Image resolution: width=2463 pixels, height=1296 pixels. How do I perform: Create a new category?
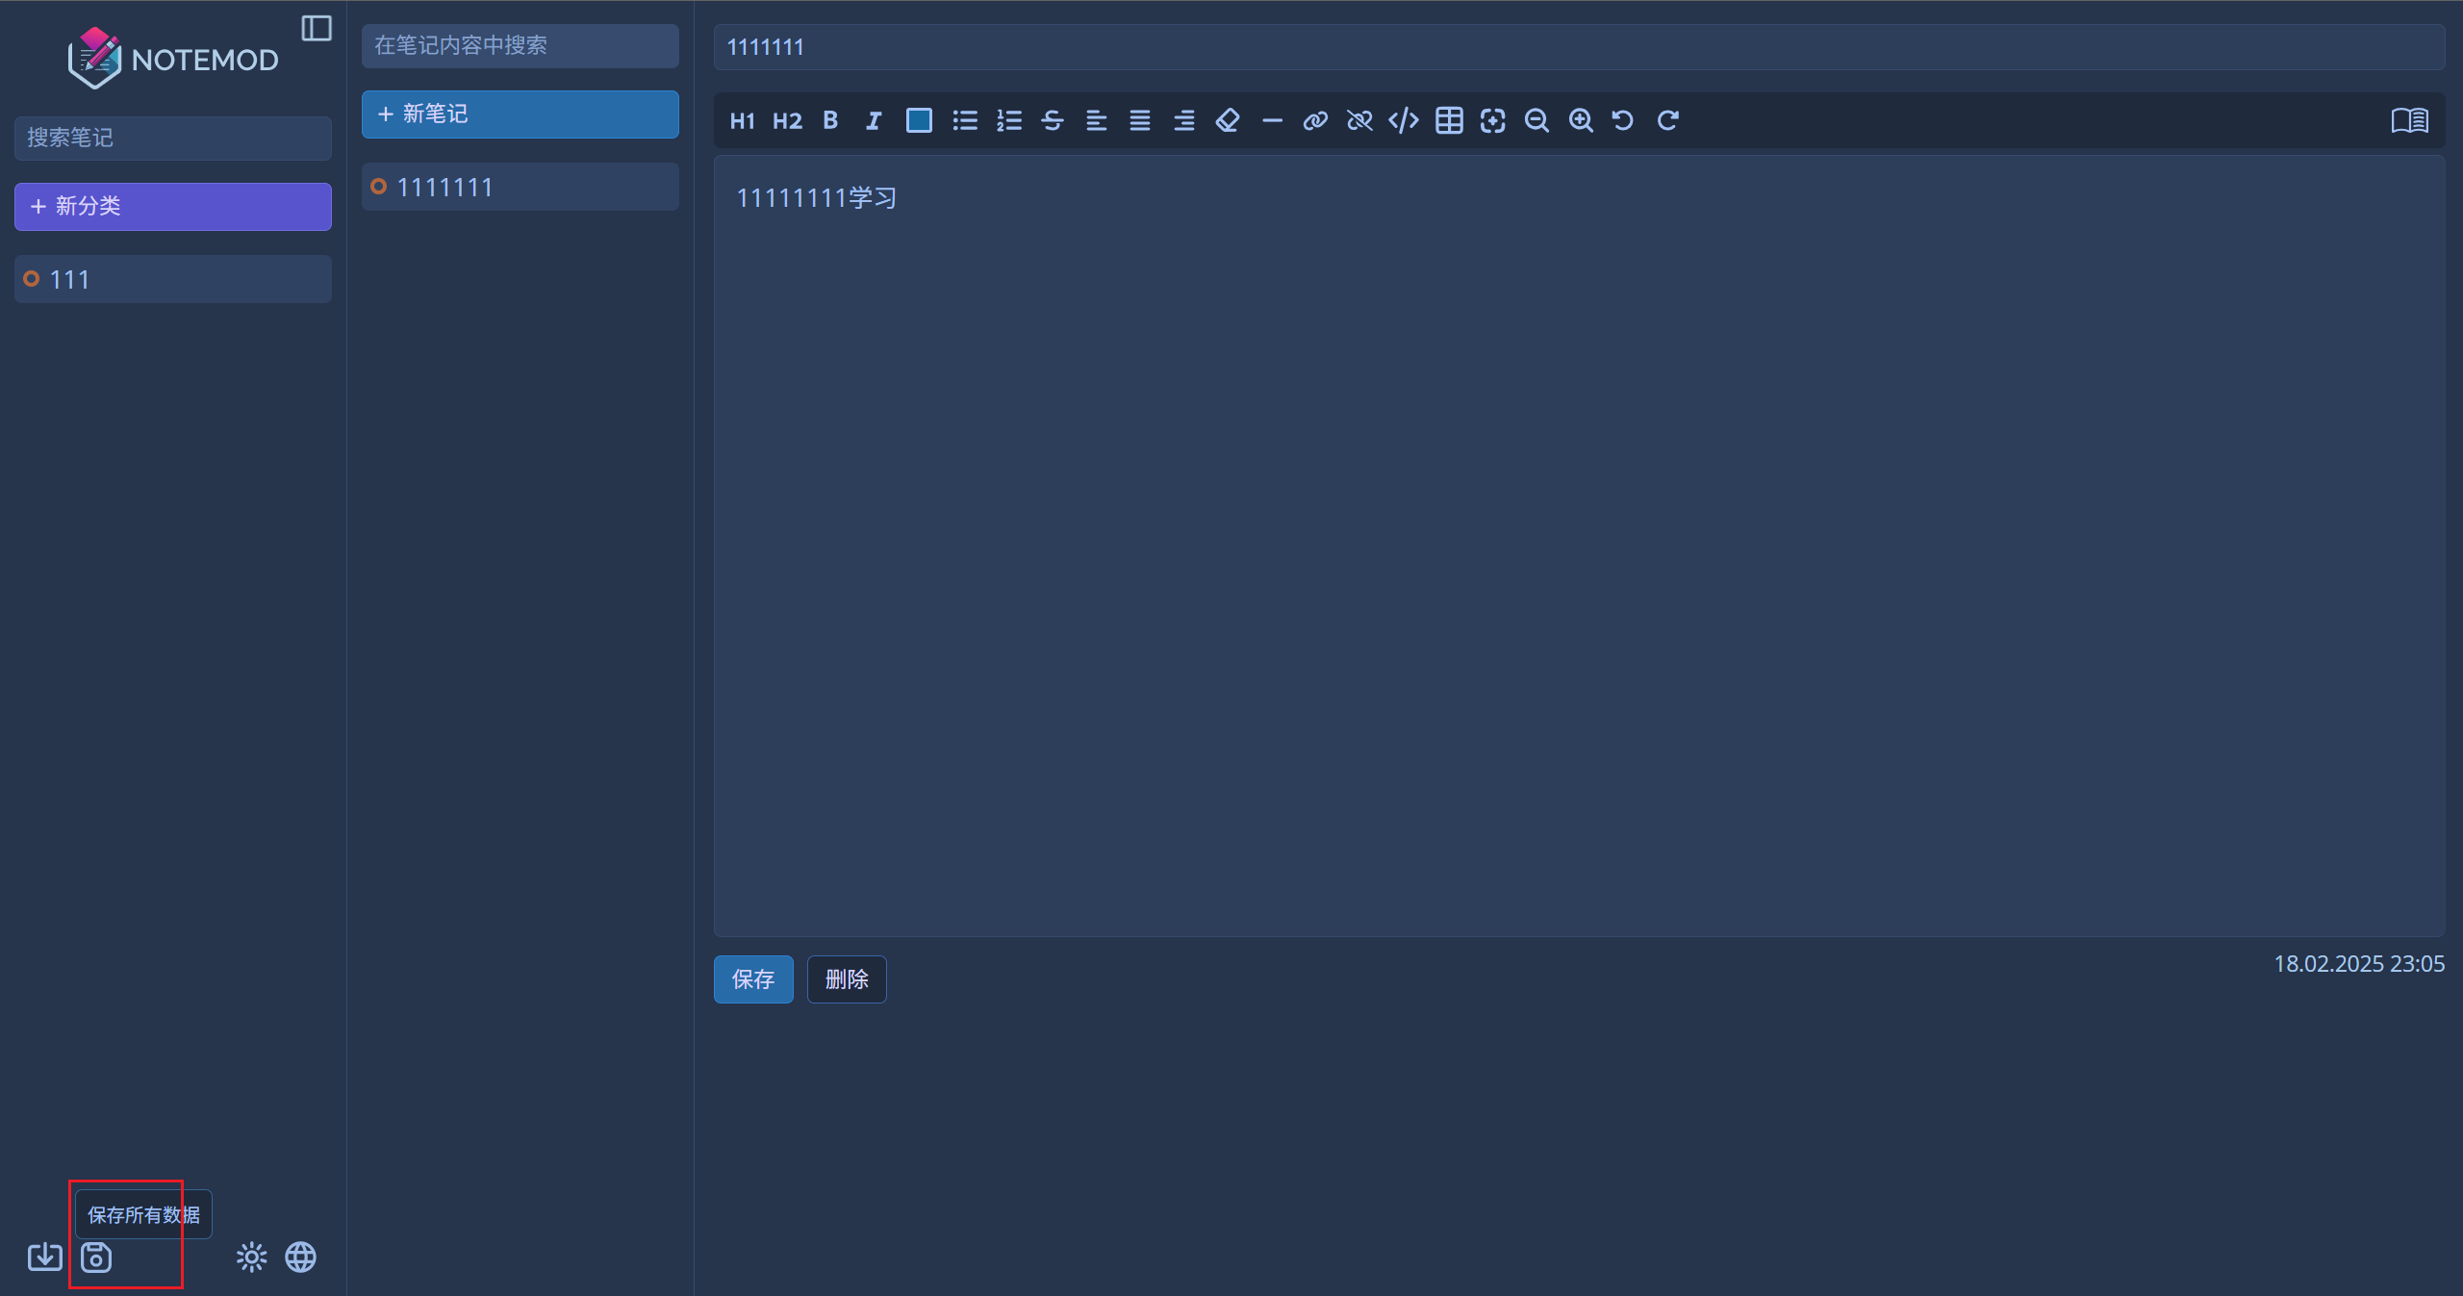173,206
